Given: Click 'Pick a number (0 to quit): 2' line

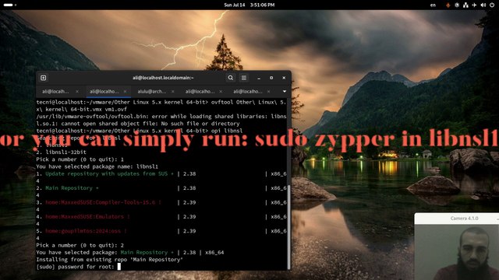Looking at the screenshot, I should pyautogui.click(x=80, y=246).
